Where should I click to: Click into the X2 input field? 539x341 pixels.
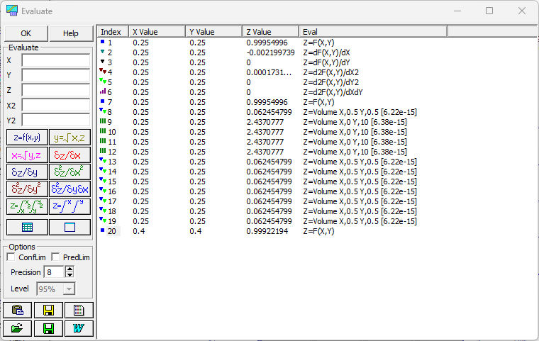(56, 105)
